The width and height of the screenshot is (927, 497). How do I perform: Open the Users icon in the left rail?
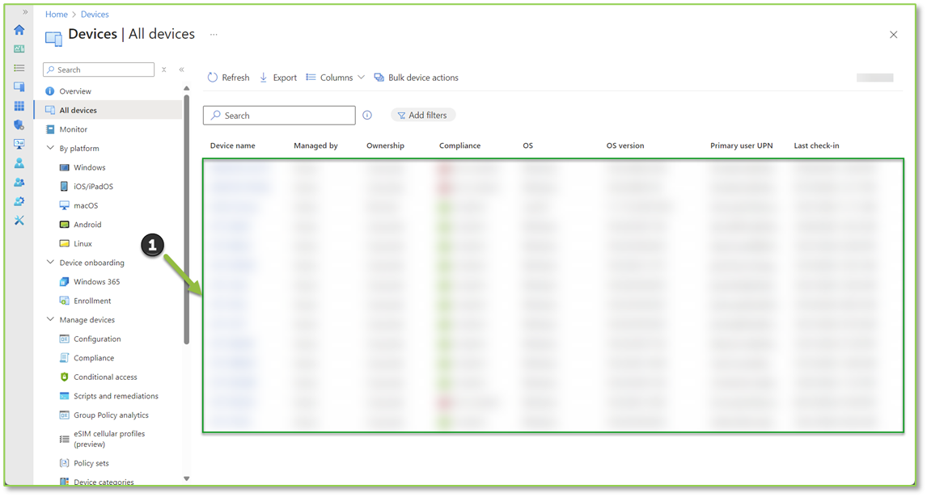pyautogui.click(x=19, y=163)
